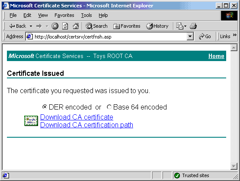The width and height of the screenshot is (240, 181).
Task: Click the Internet Explorer icon in title bar
Action: pos(6,6)
